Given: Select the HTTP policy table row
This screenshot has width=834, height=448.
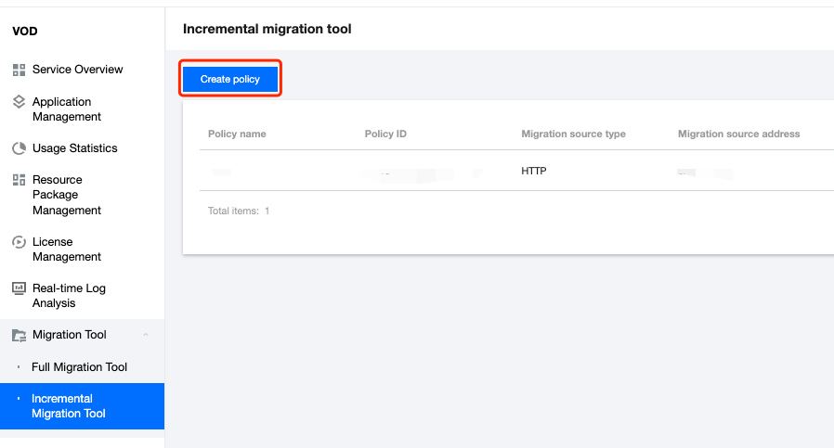Looking at the screenshot, I should tap(534, 172).
